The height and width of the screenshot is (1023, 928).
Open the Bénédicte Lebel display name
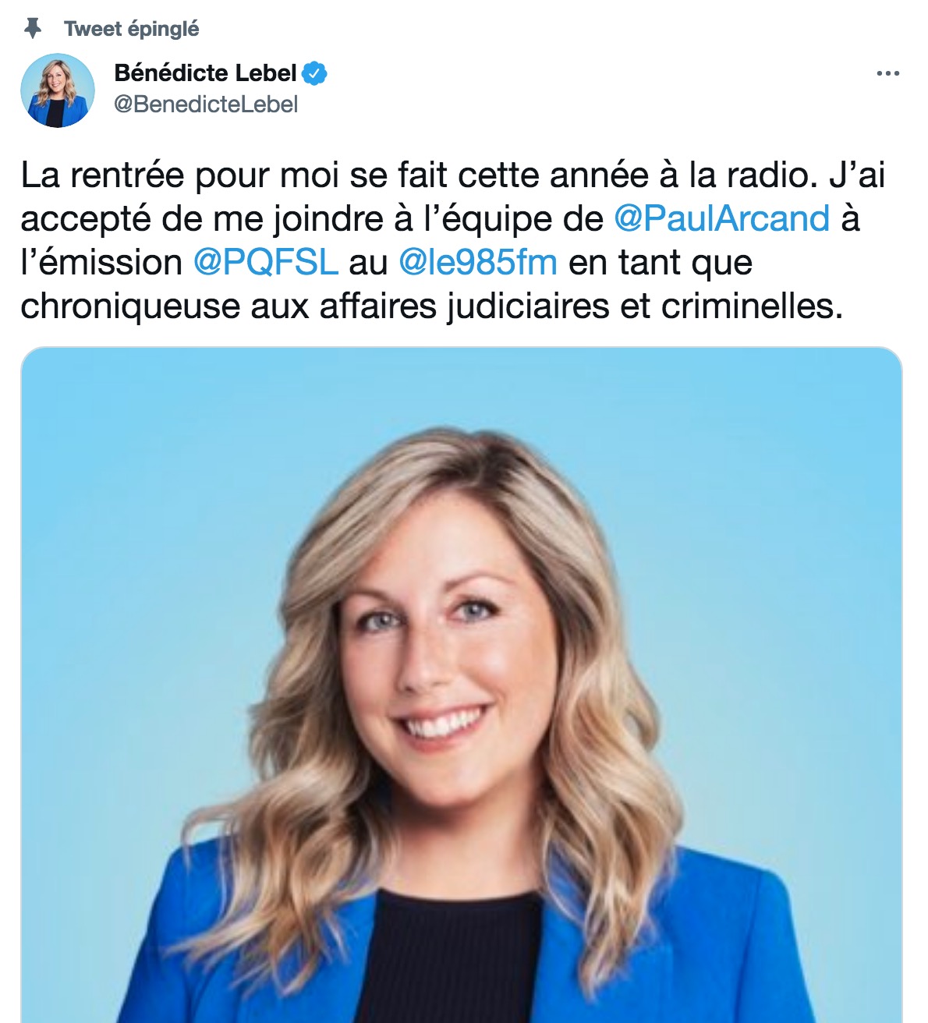[205, 73]
